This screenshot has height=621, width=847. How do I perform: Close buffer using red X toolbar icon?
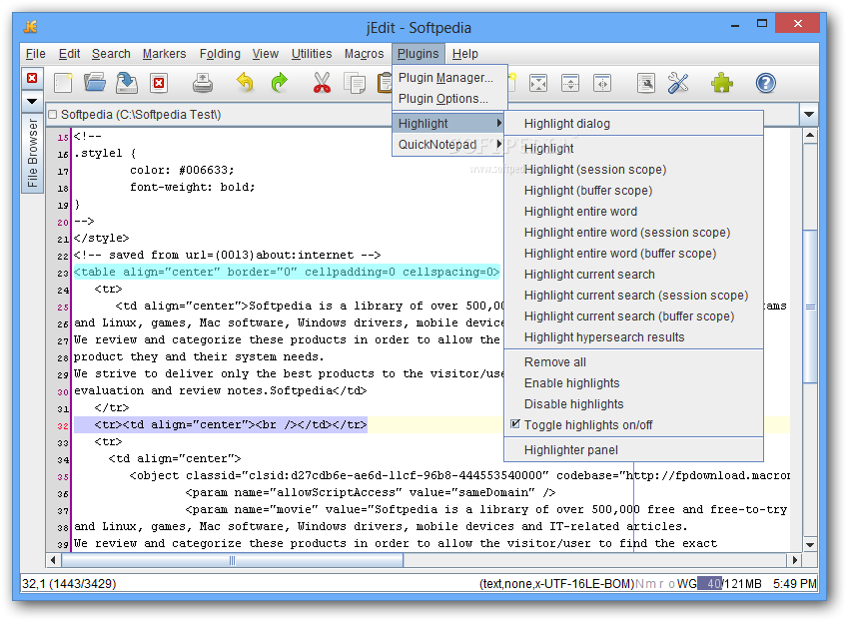[x=159, y=83]
